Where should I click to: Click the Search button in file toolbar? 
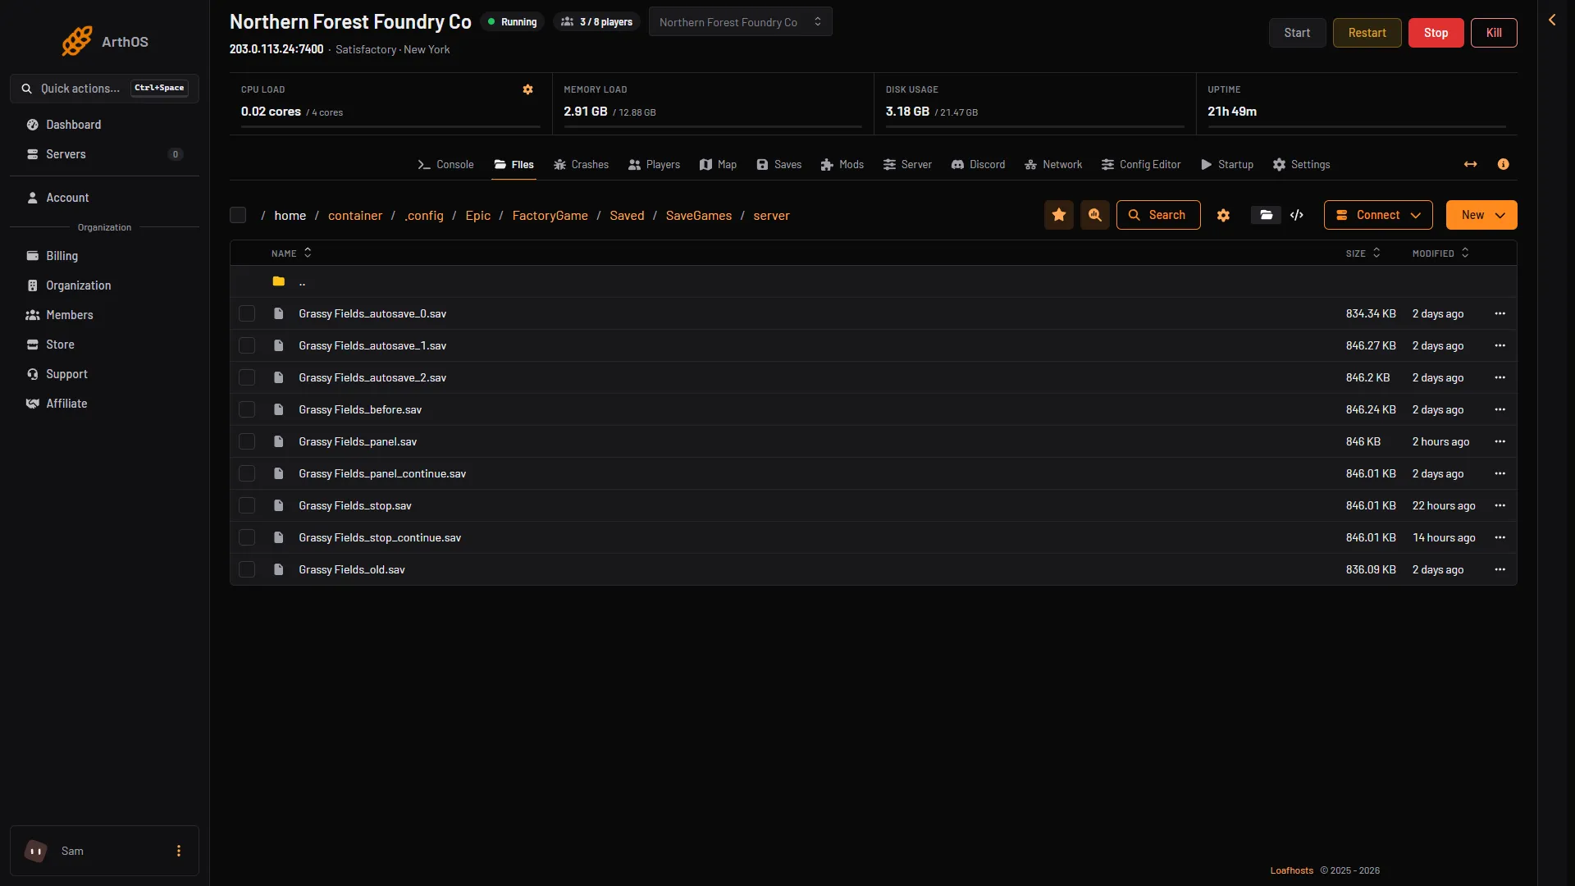(1158, 215)
